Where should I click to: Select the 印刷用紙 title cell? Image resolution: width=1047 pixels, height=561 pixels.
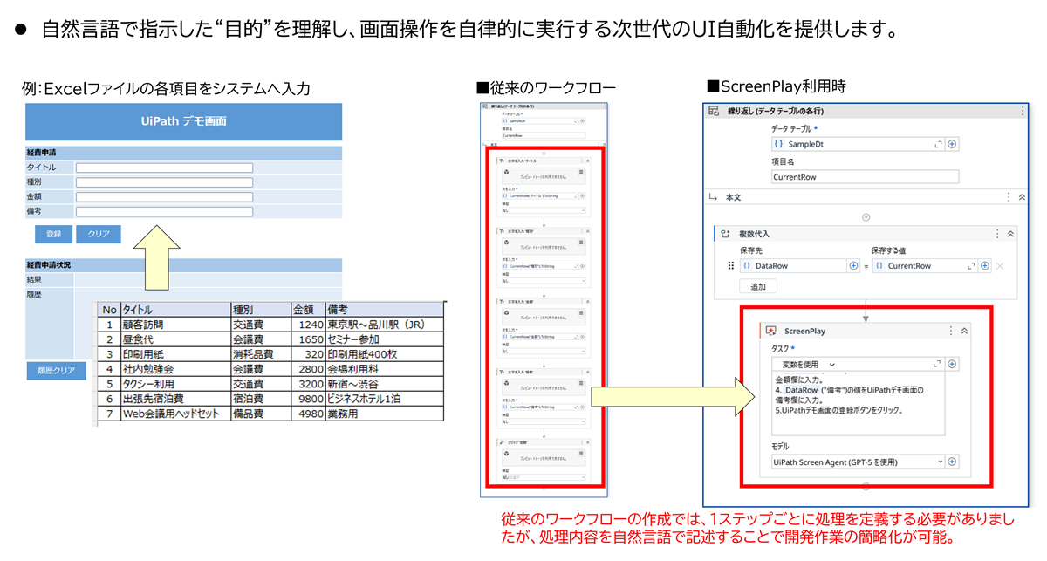pyautogui.click(x=174, y=354)
